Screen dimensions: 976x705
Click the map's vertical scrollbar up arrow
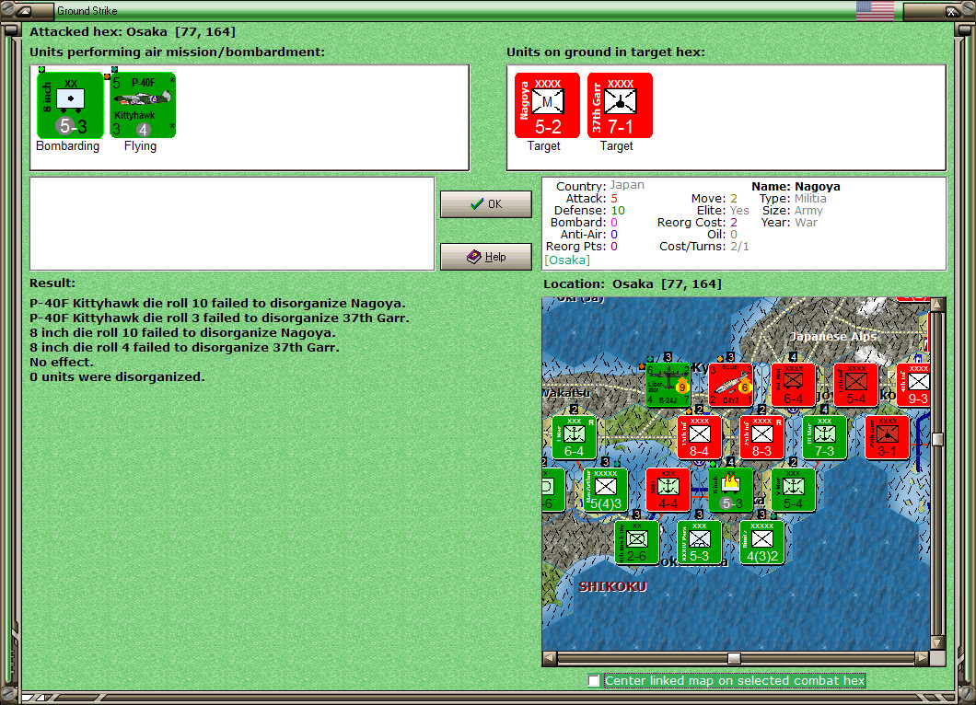[937, 305]
